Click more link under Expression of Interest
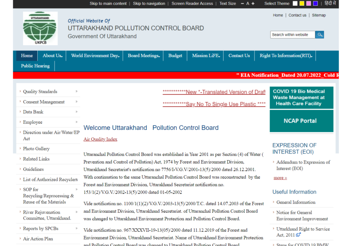 pyautogui.click(x=280, y=178)
